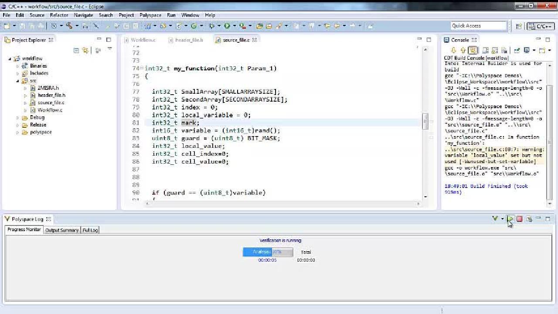Open the Navigate menu
Image resolution: width=558 pixels, height=314 pixels.
coord(83,15)
